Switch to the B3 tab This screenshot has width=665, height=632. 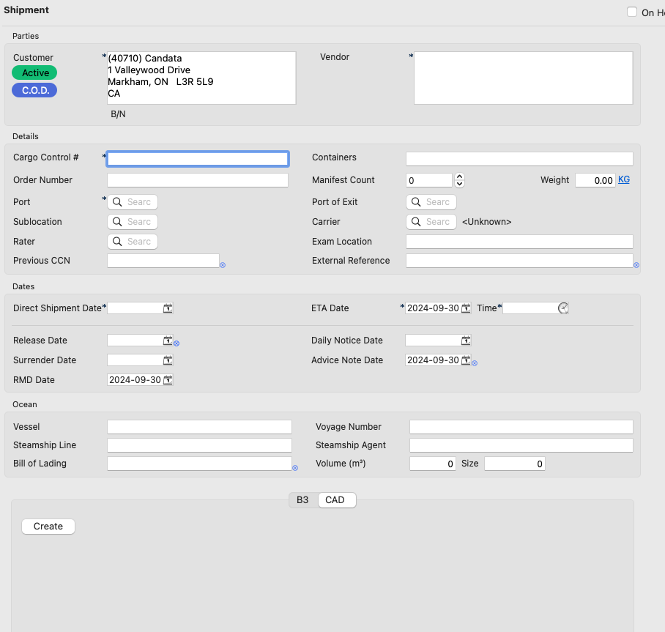tap(302, 500)
